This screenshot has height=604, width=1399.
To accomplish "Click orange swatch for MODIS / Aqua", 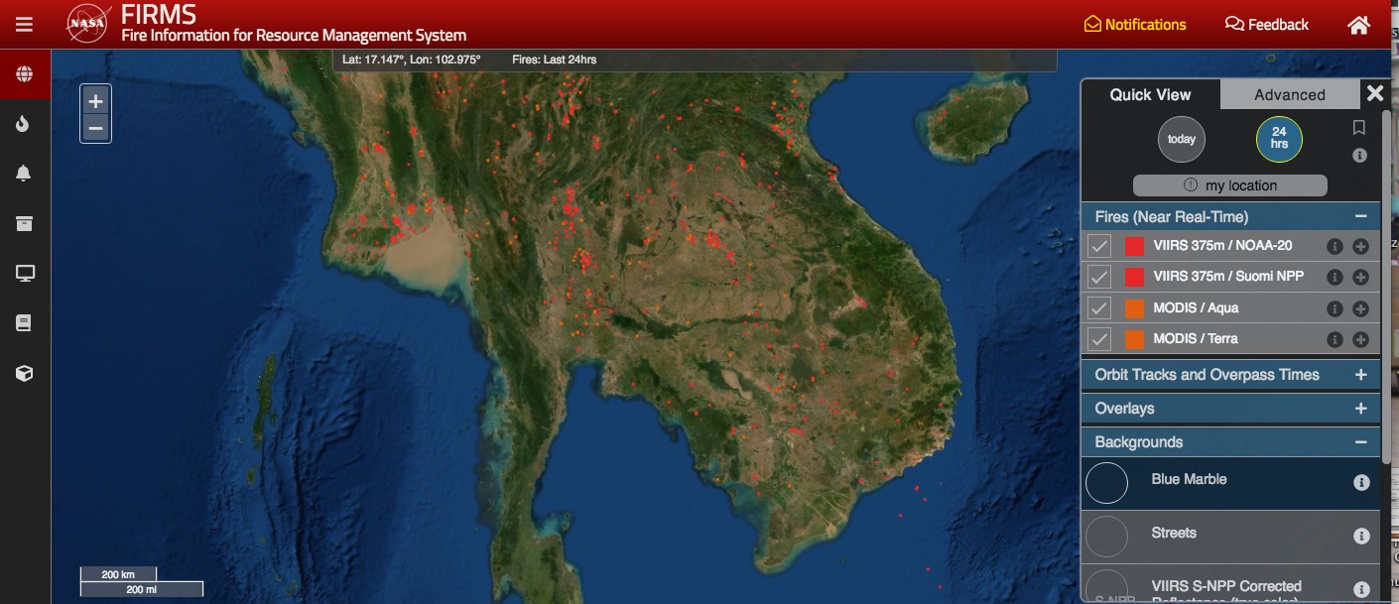I will point(1134,308).
